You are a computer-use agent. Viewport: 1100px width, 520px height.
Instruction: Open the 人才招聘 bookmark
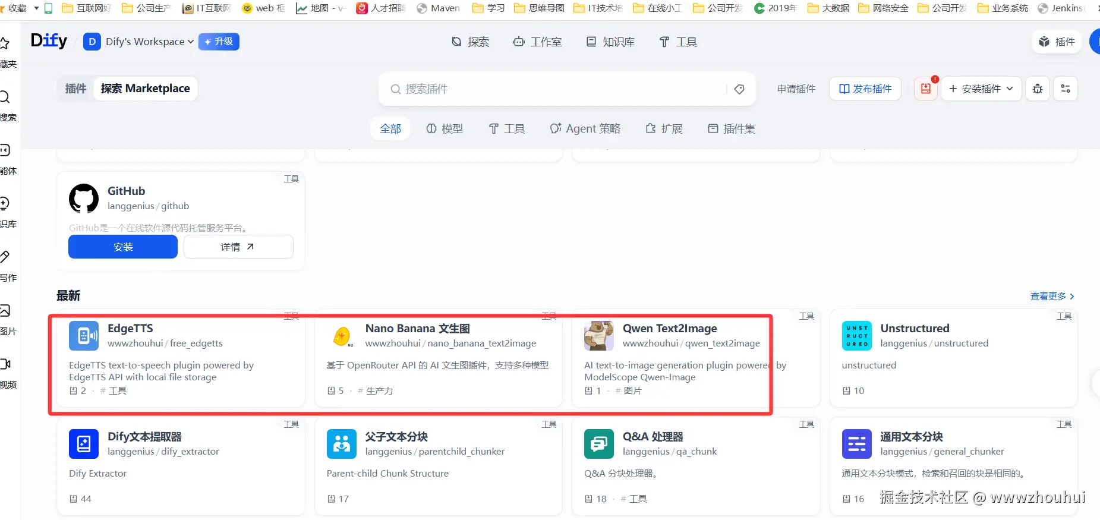coord(381,8)
